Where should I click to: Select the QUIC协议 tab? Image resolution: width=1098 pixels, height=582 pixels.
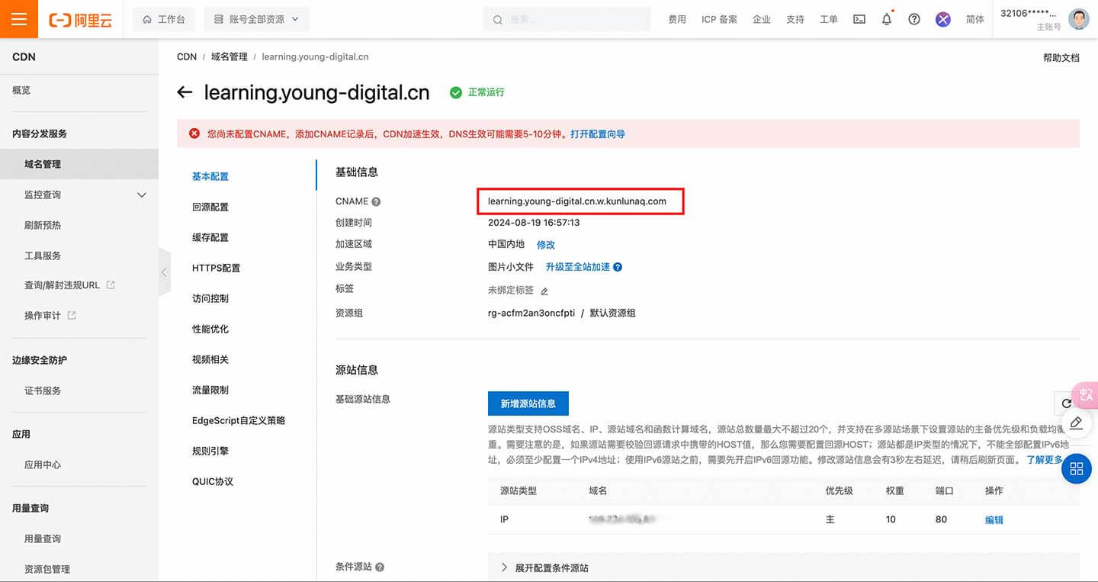[x=213, y=481]
